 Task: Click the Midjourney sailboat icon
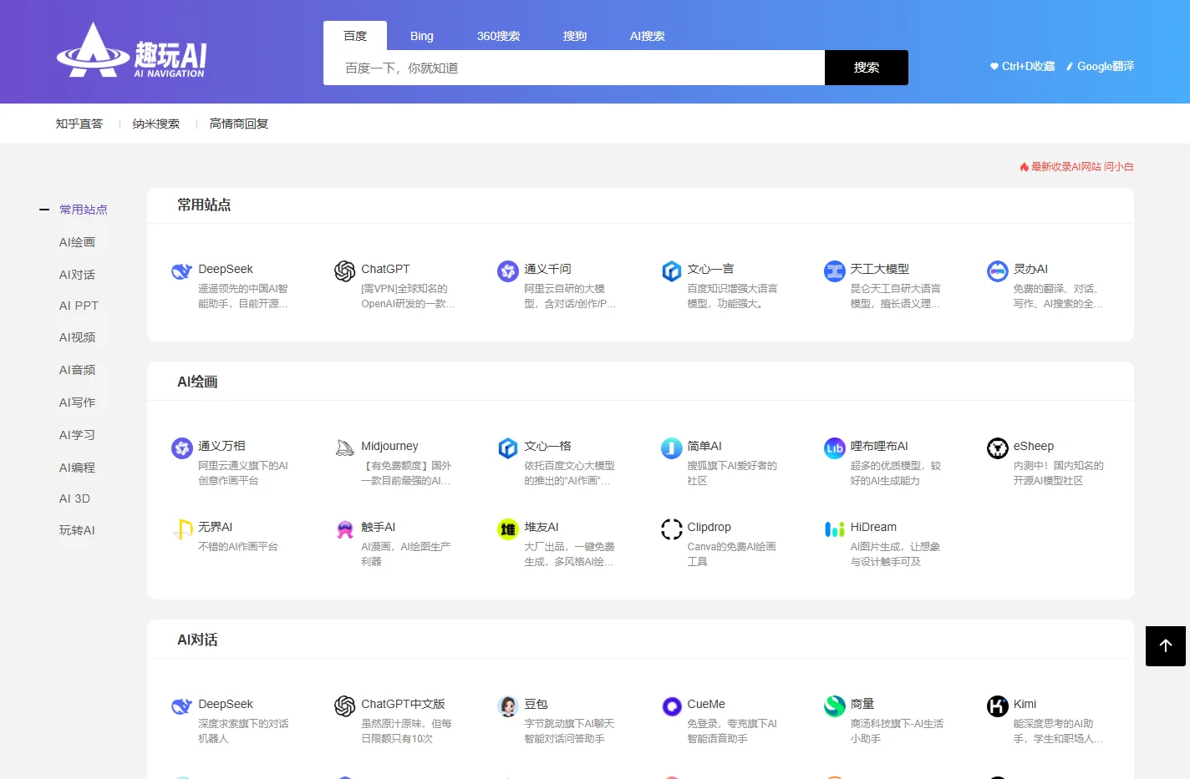click(345, 448)
